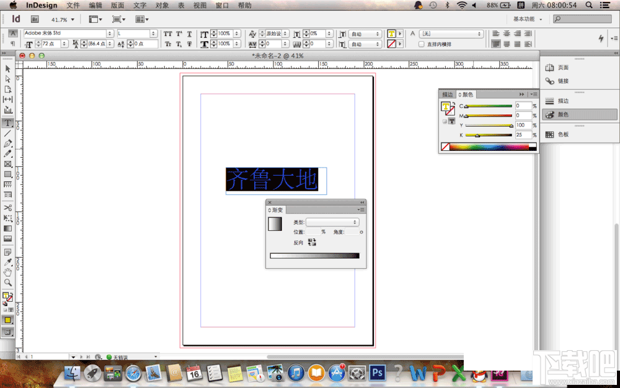Open Adobe Bridge via Br icon
This screenshot has height=388, width=620.
pos(35,19)
